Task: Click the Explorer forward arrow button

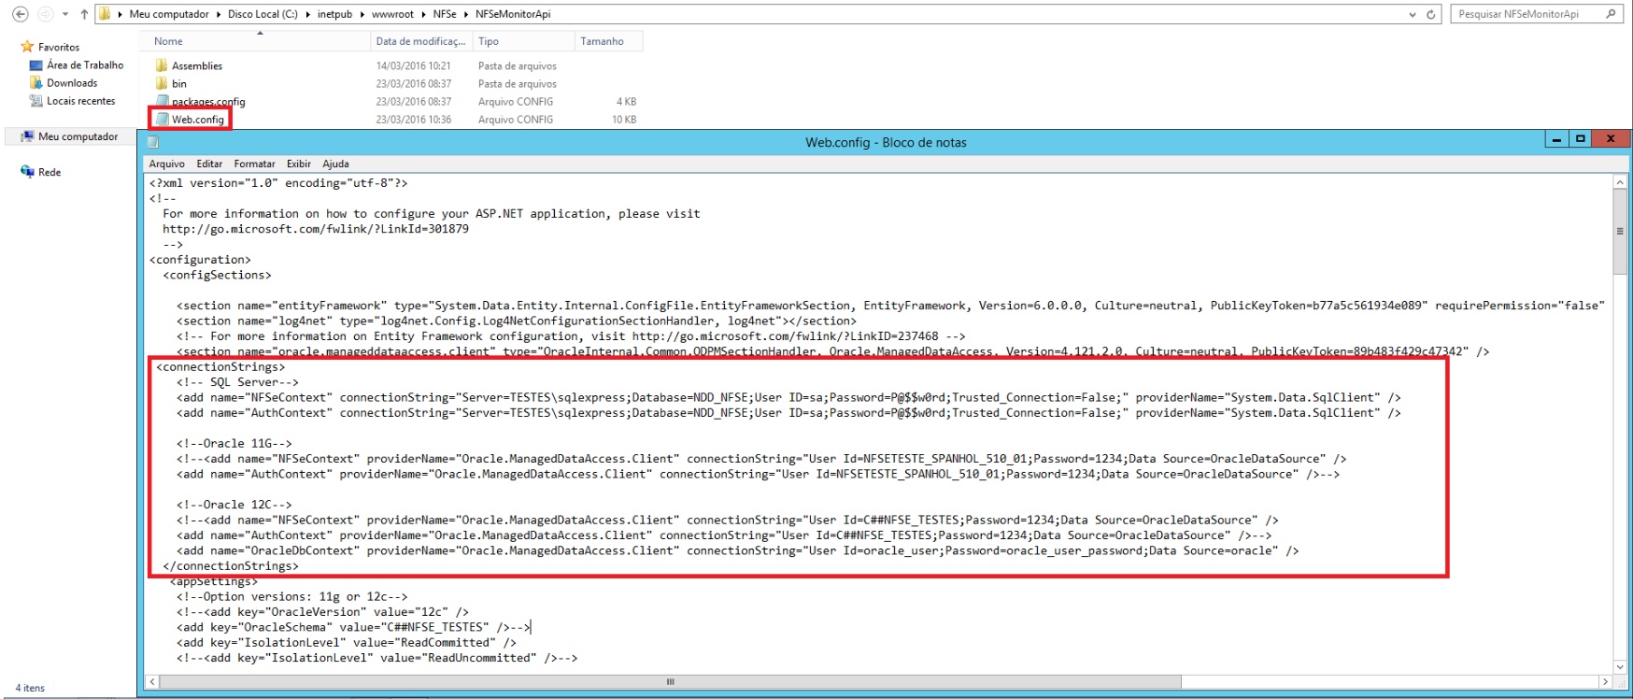Action: (x=45, y=14)
